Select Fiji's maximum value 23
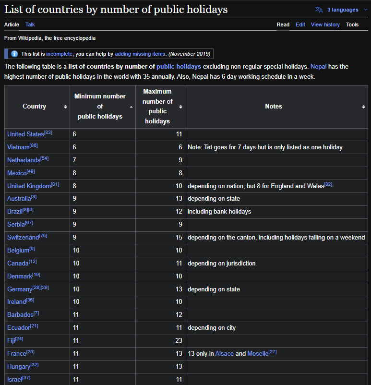 click(x=179, y=340)
